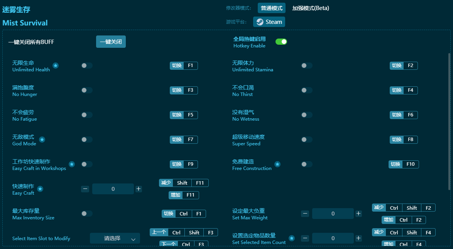Image resolution: width=453 pixels, height=249 pixels.
Task: Click F10 hotkey button for Free Construction
Action: point(404,164)
